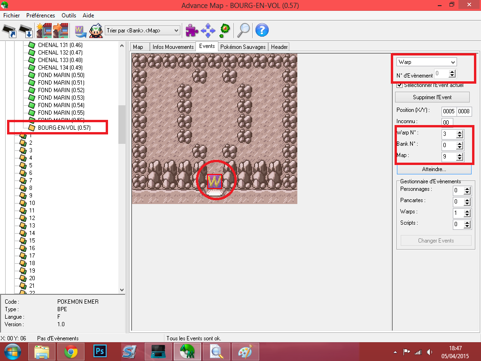Viewport: 481px width, 361px height.
Task: Click the volume speaker tray icon
Action: 429,352
